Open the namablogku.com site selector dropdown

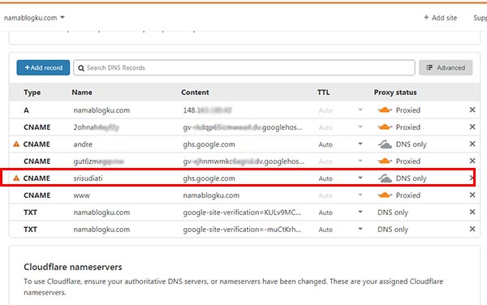tap(34, 18)
